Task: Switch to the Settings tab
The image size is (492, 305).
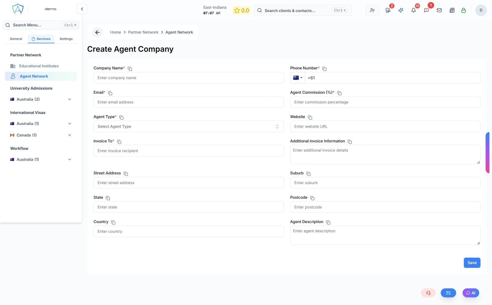Action: (x=66, y=39)
